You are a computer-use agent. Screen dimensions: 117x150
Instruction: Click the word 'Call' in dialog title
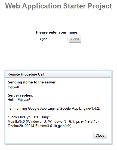41,74
